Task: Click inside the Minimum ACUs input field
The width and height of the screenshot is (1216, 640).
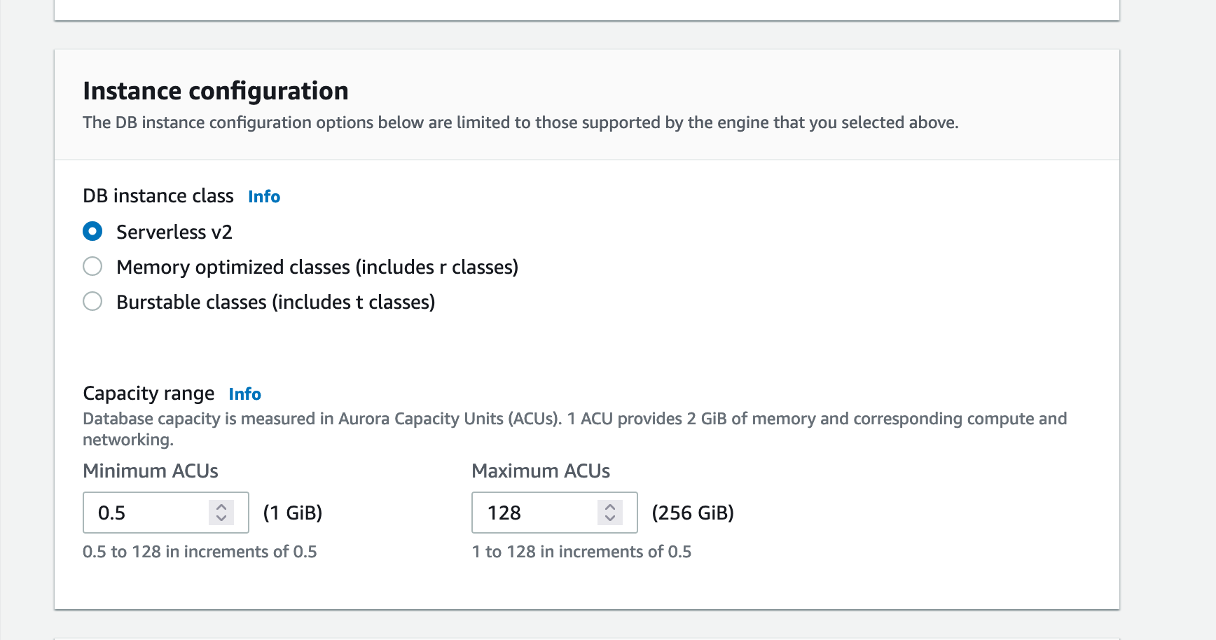Action: point(147,513)
